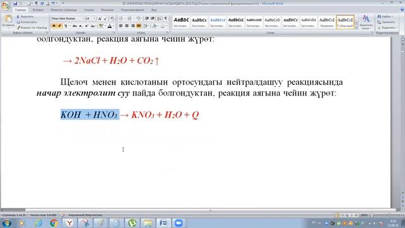Screen dimensions: 405x228
Task: Toggle subscript formatting
Action: point(80,26)
